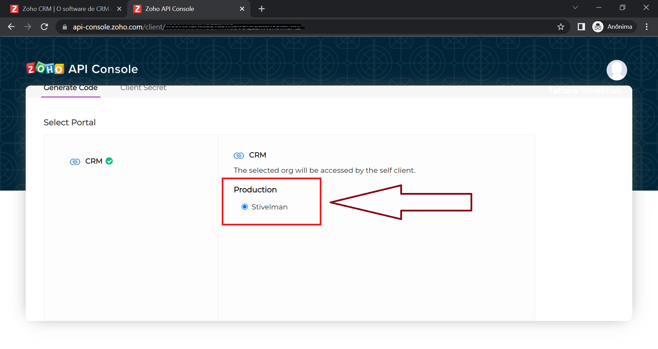Click the Anônima incognito profile button
Viewport: 658px width, 349px height.
tap(613, 27)
